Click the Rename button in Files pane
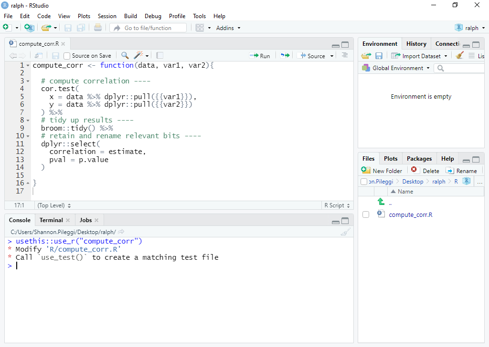The width and height of the screenshot is (489, 347). point(462,171)
